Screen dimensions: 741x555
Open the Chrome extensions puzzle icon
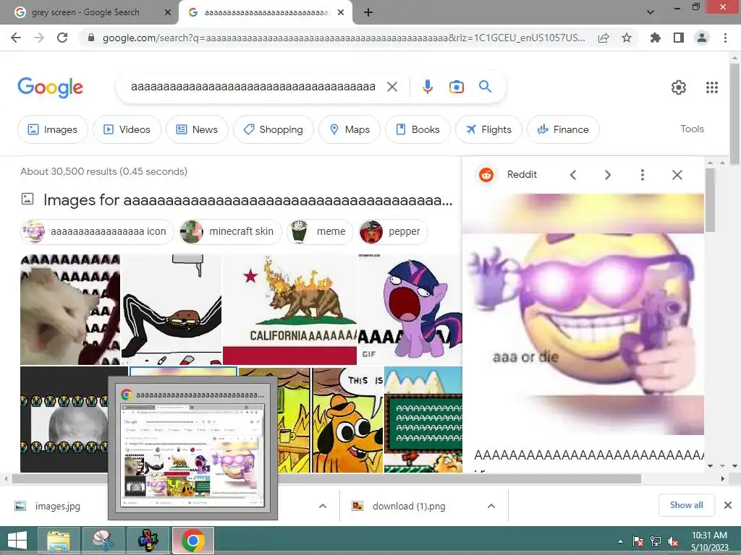tap(655, 38)
